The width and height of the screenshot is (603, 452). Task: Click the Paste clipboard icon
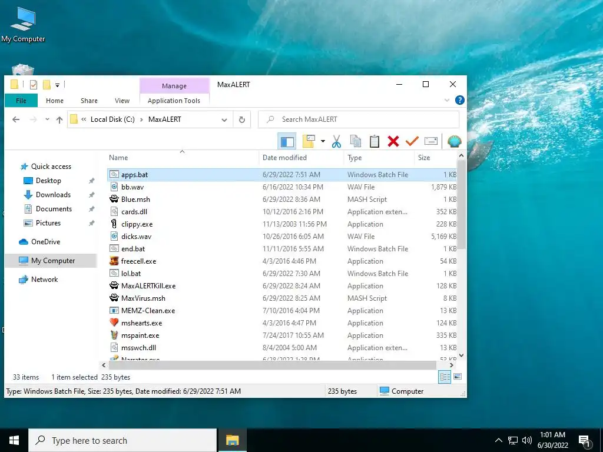click(x=374, y=141)
